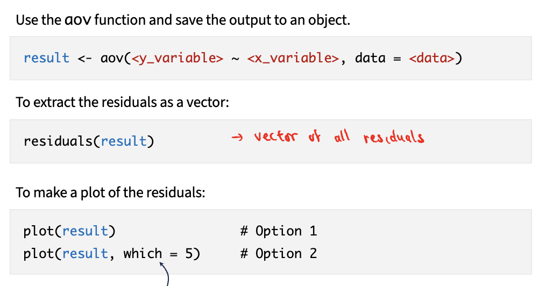
Task: Click the "# Option 2" comment
Action: pyautogui.click(x=279, y=253)
